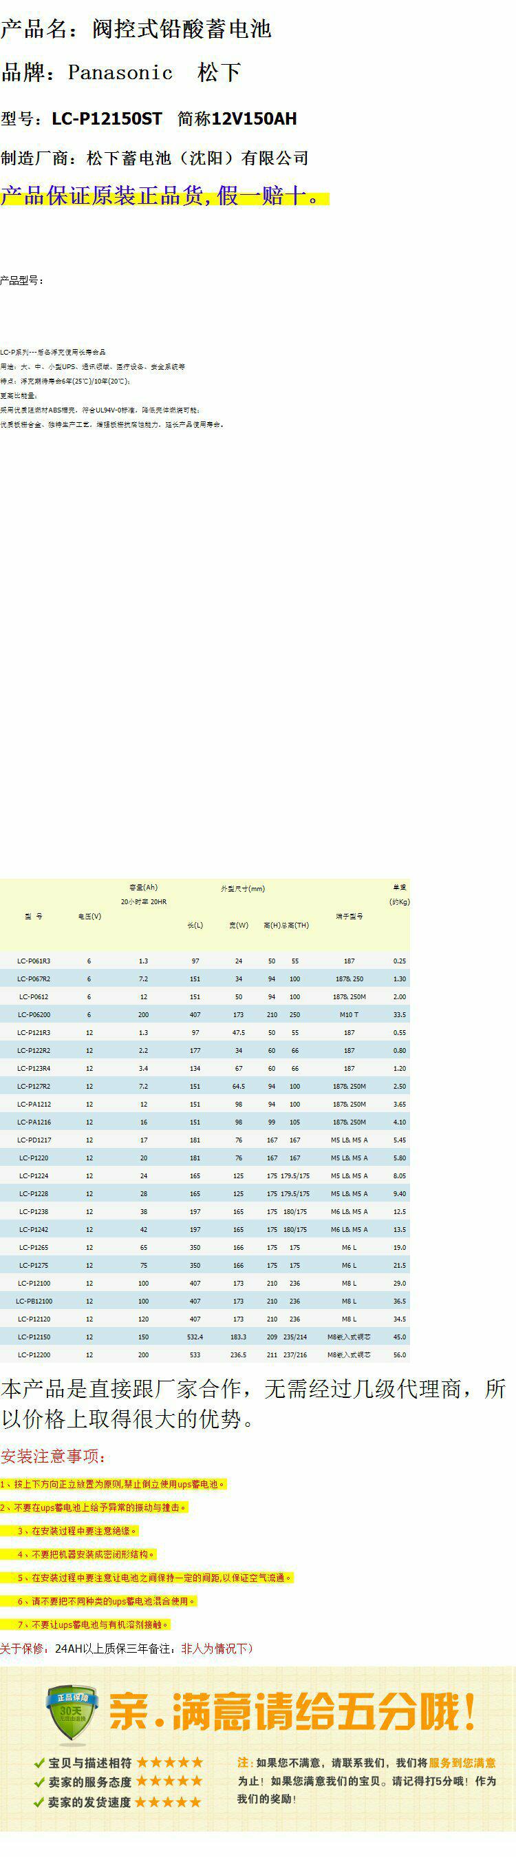Viewport: 516px width, 1871px height.
Task: Click the green 正品保障 30天 shield badge
Action: pyautogui.click(x=70, y=1715)
